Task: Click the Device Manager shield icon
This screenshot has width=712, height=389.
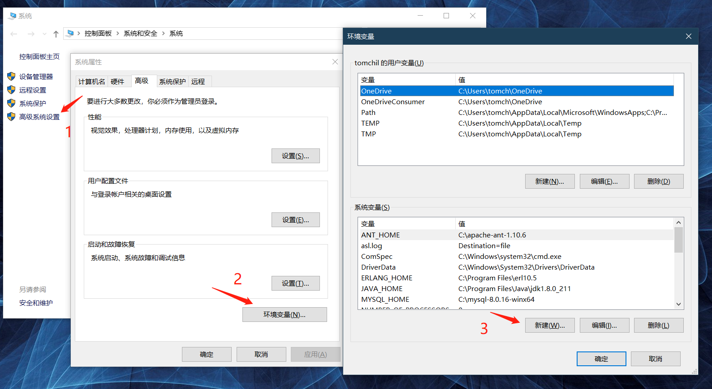Action: click(x=11, y=76)
